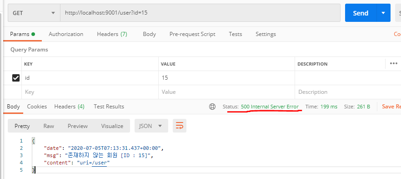Click the empty Description placeholder field
The height and width of the screenshot is (179, 401).
(x=348, y=92)
